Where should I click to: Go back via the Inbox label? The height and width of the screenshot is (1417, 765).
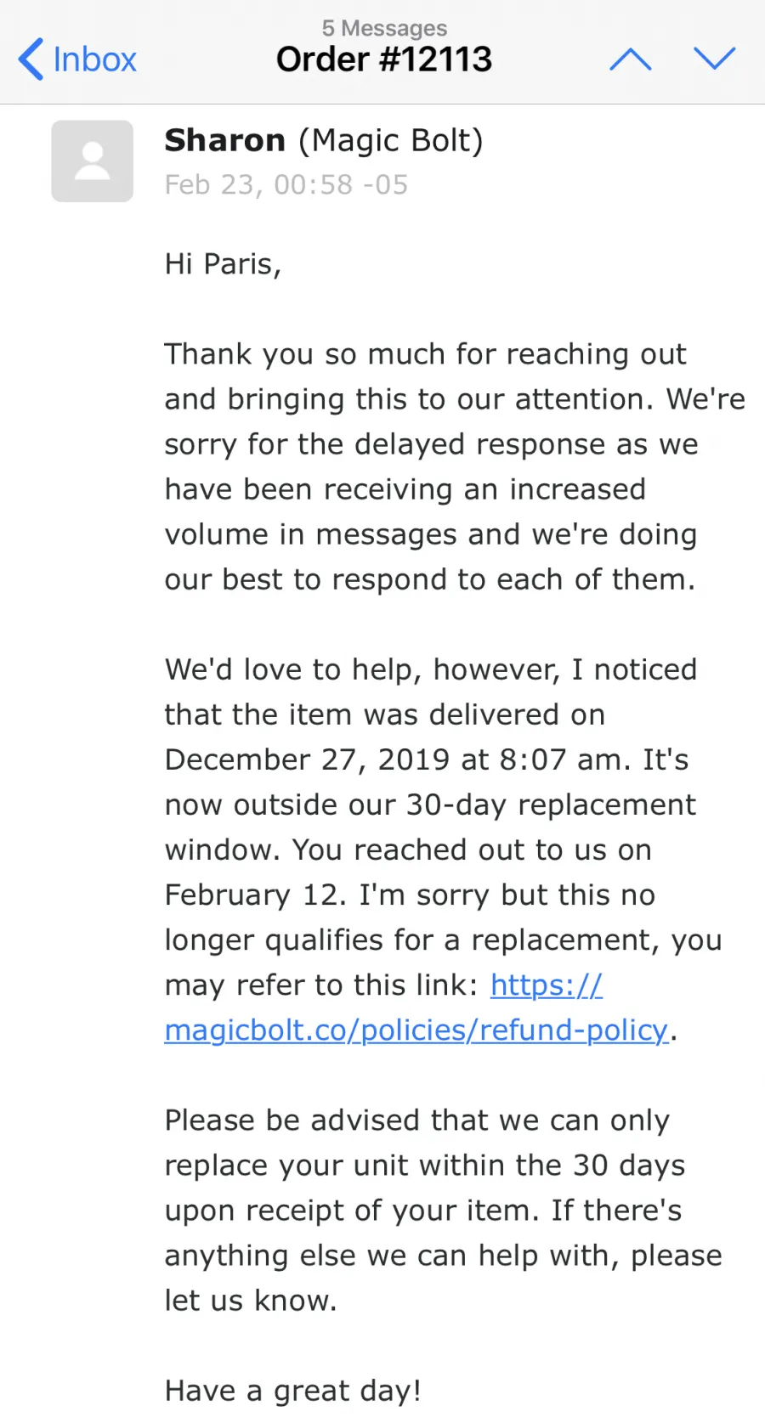(94, 59)
